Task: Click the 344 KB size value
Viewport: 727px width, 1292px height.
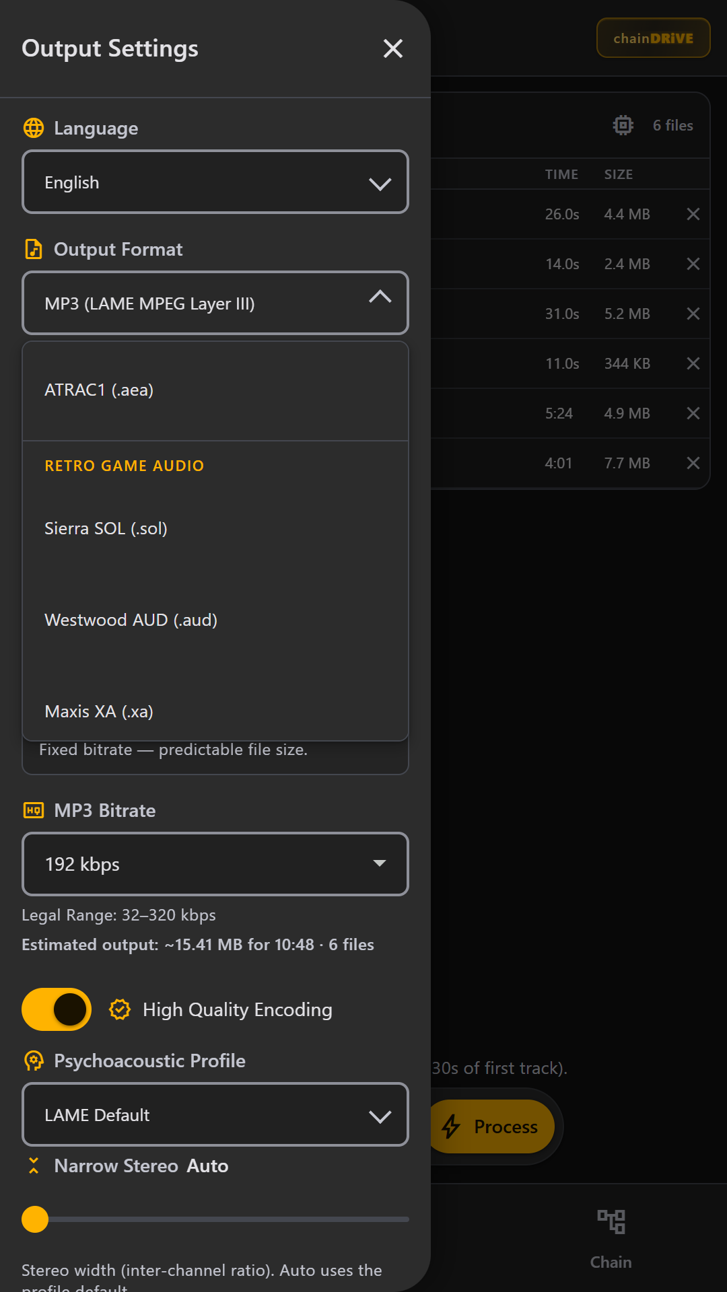Action: pos(627,363)
